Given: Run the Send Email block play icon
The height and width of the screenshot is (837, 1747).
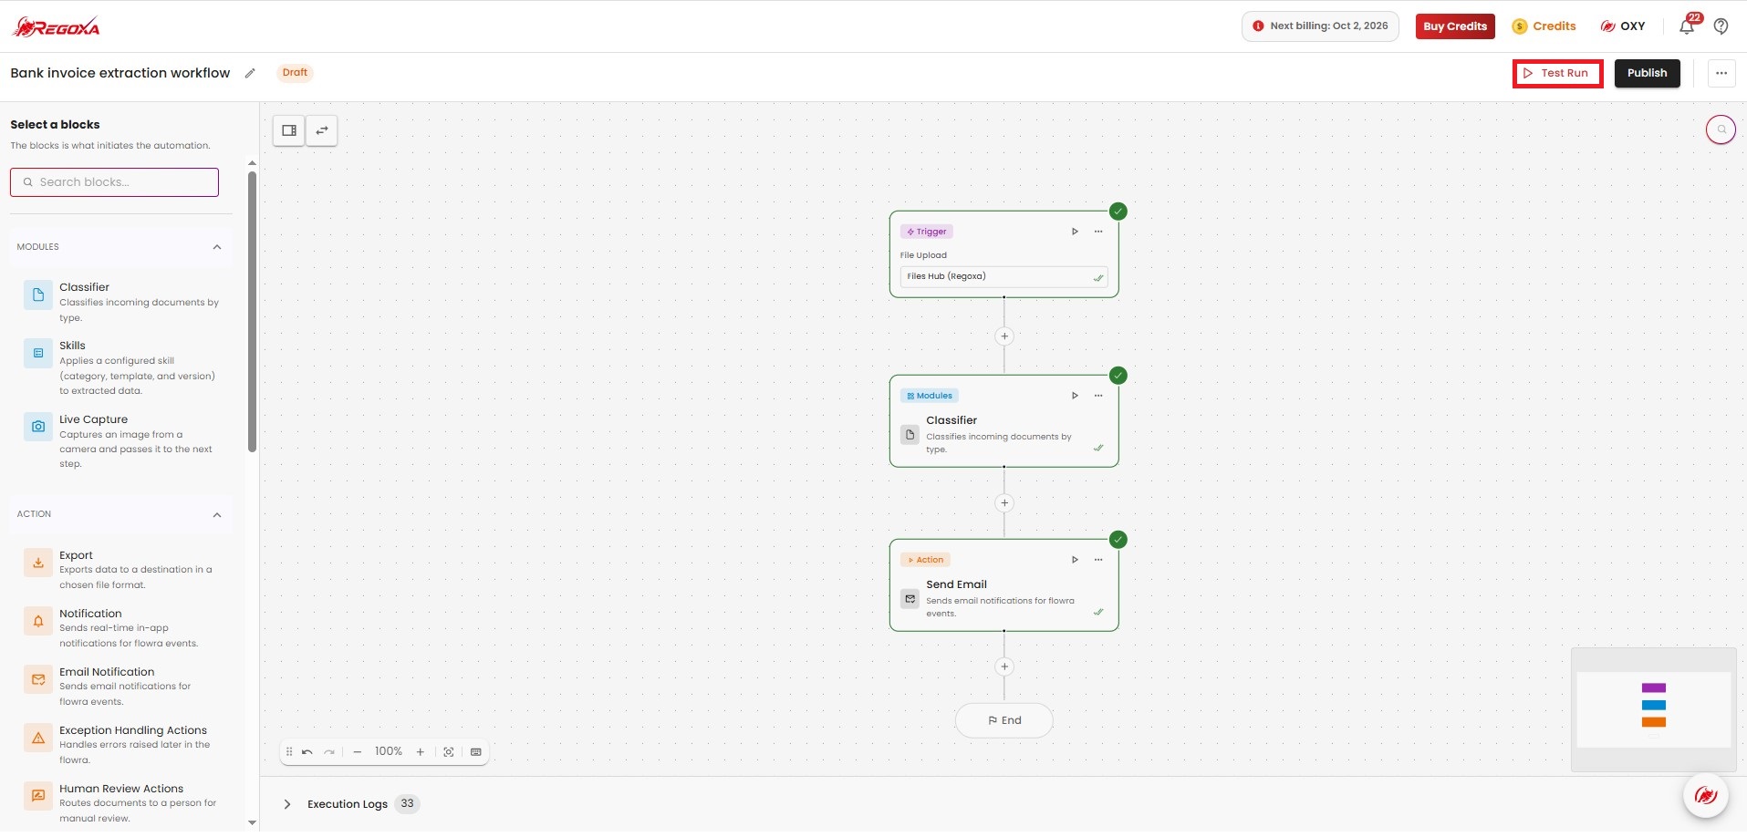Looking at the screenshot, I should [1075, 560].
